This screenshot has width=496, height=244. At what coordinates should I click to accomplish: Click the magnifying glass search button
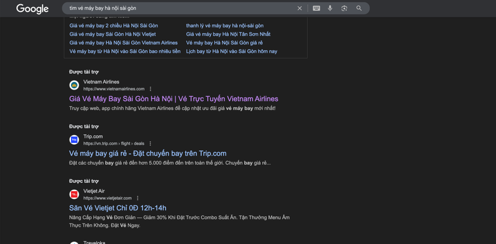[359, 8]
